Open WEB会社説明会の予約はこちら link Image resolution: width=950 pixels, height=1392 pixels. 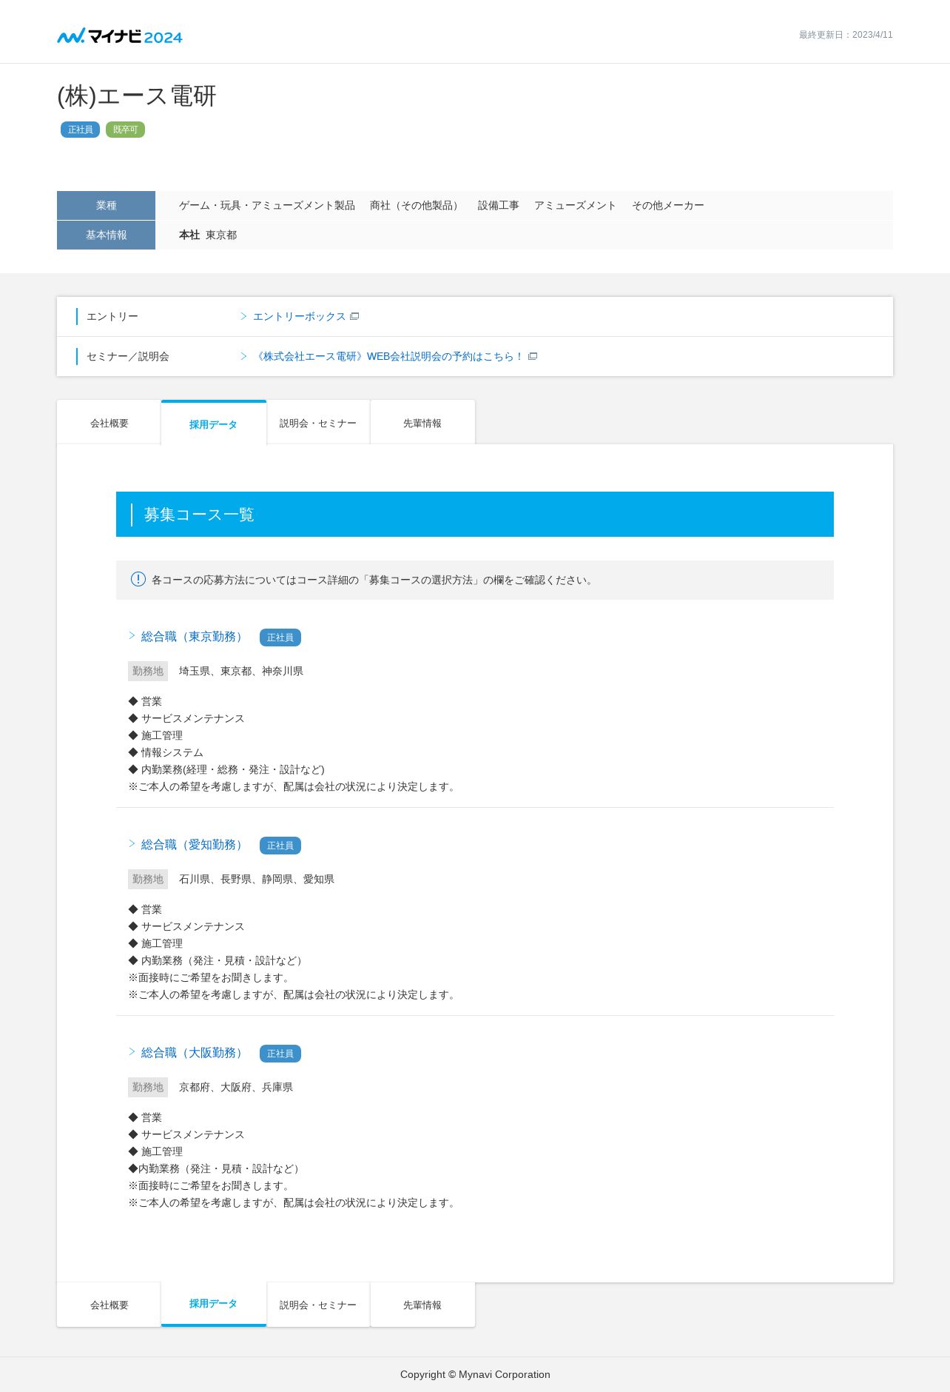pos(388,356)
